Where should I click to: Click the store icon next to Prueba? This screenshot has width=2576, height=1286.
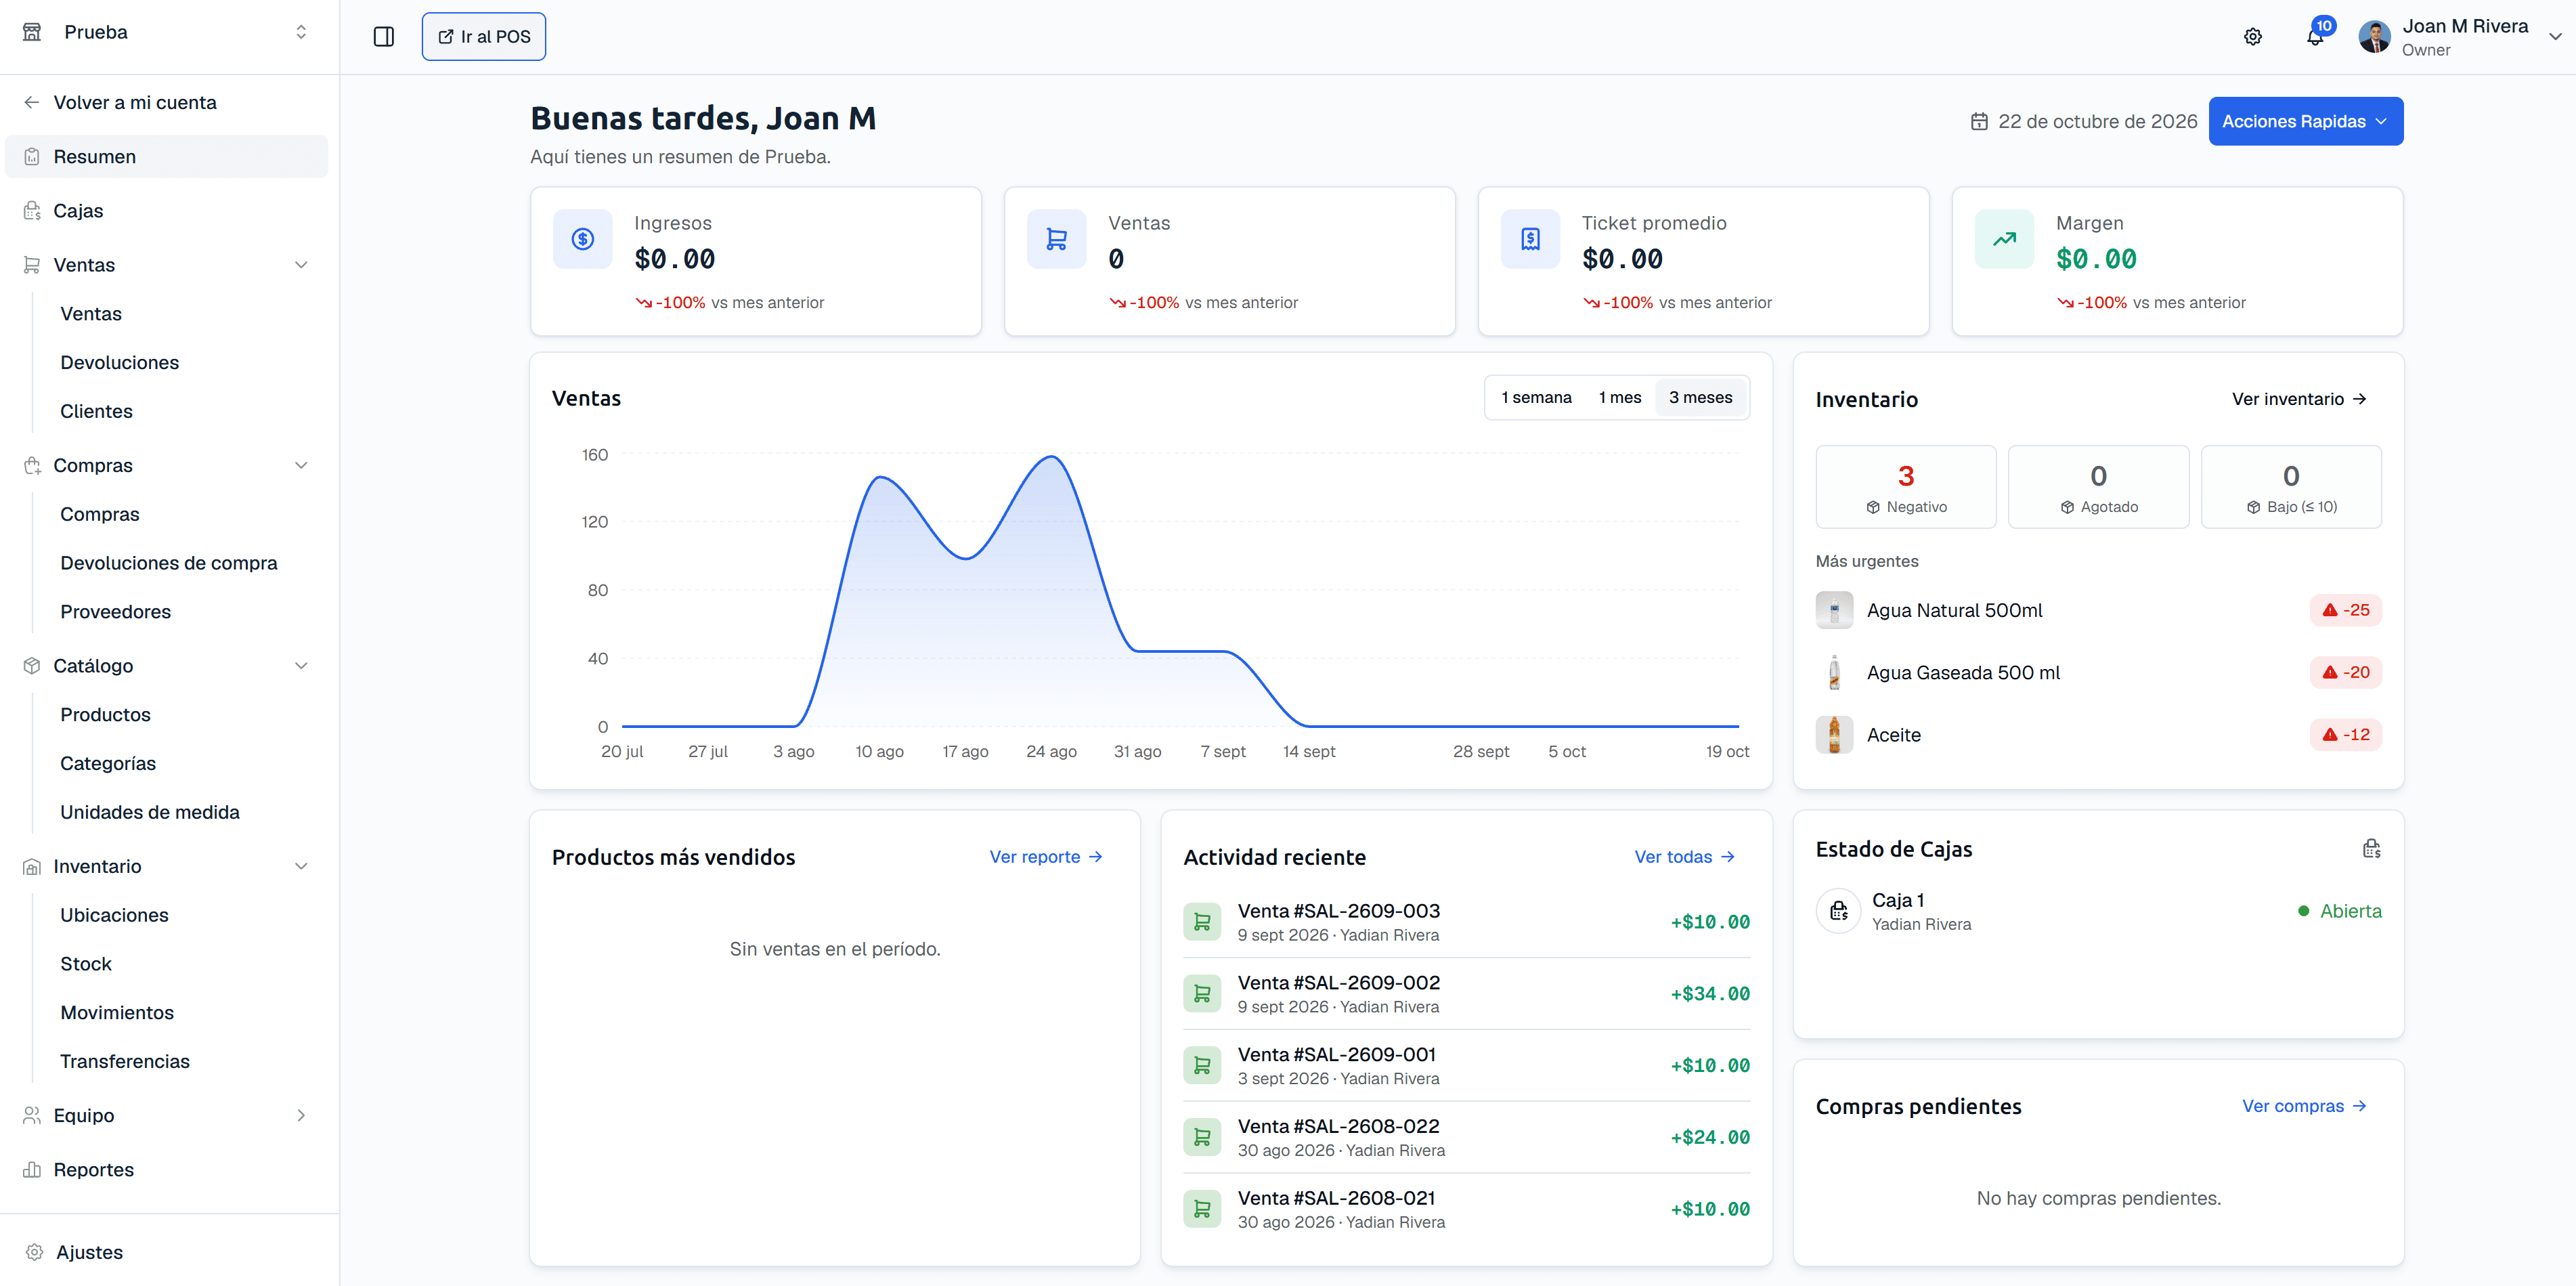click(32, 32)
